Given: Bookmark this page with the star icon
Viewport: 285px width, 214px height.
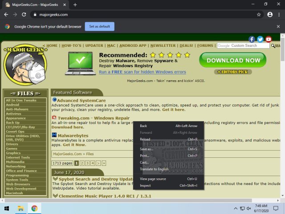Looking at the screenshot, I should click(259, 14).
